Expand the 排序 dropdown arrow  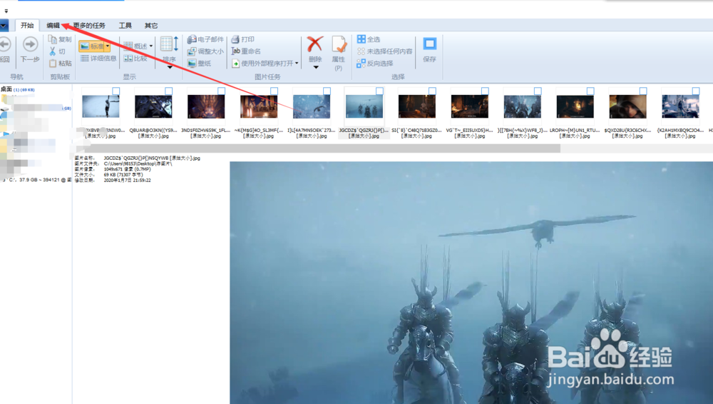(170, 67)
